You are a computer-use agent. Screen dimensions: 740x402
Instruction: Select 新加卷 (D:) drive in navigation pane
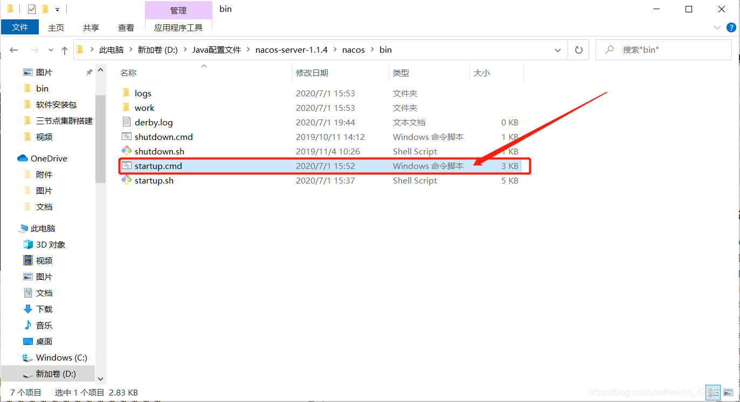click(56, 373)
